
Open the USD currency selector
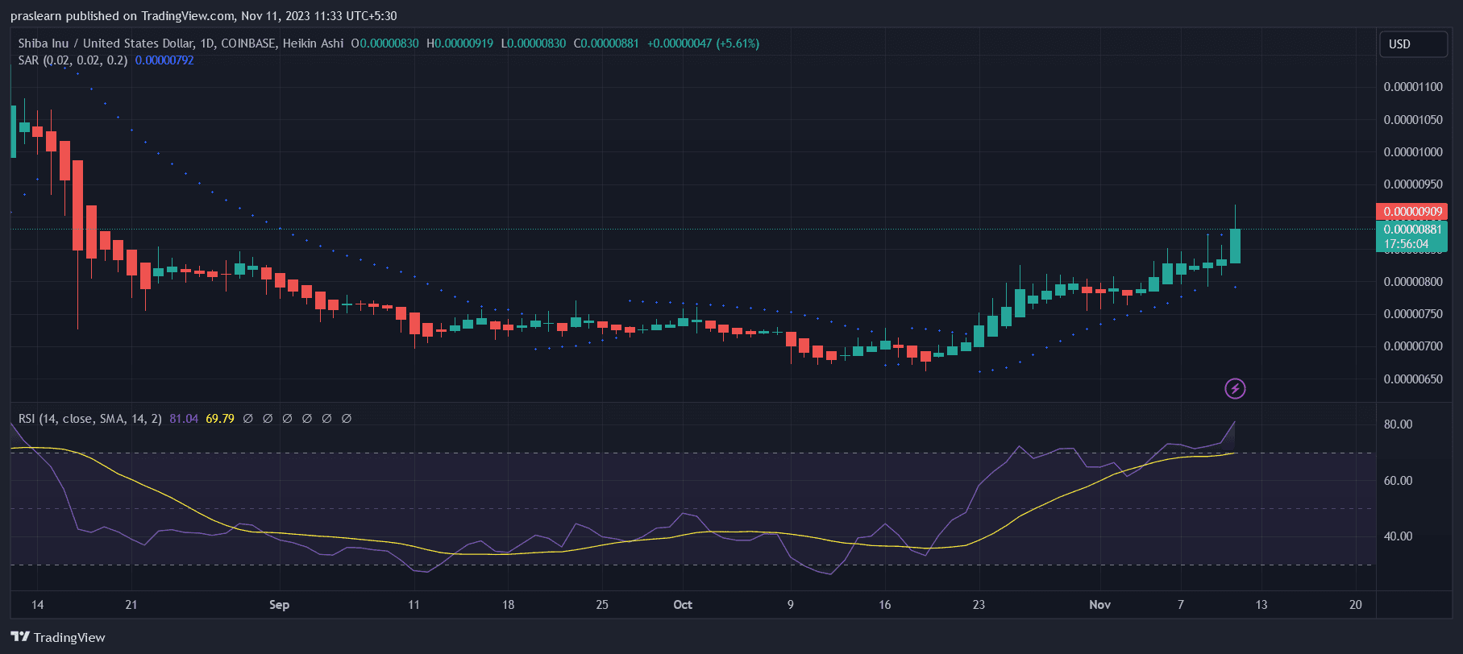coord(1412,44)
